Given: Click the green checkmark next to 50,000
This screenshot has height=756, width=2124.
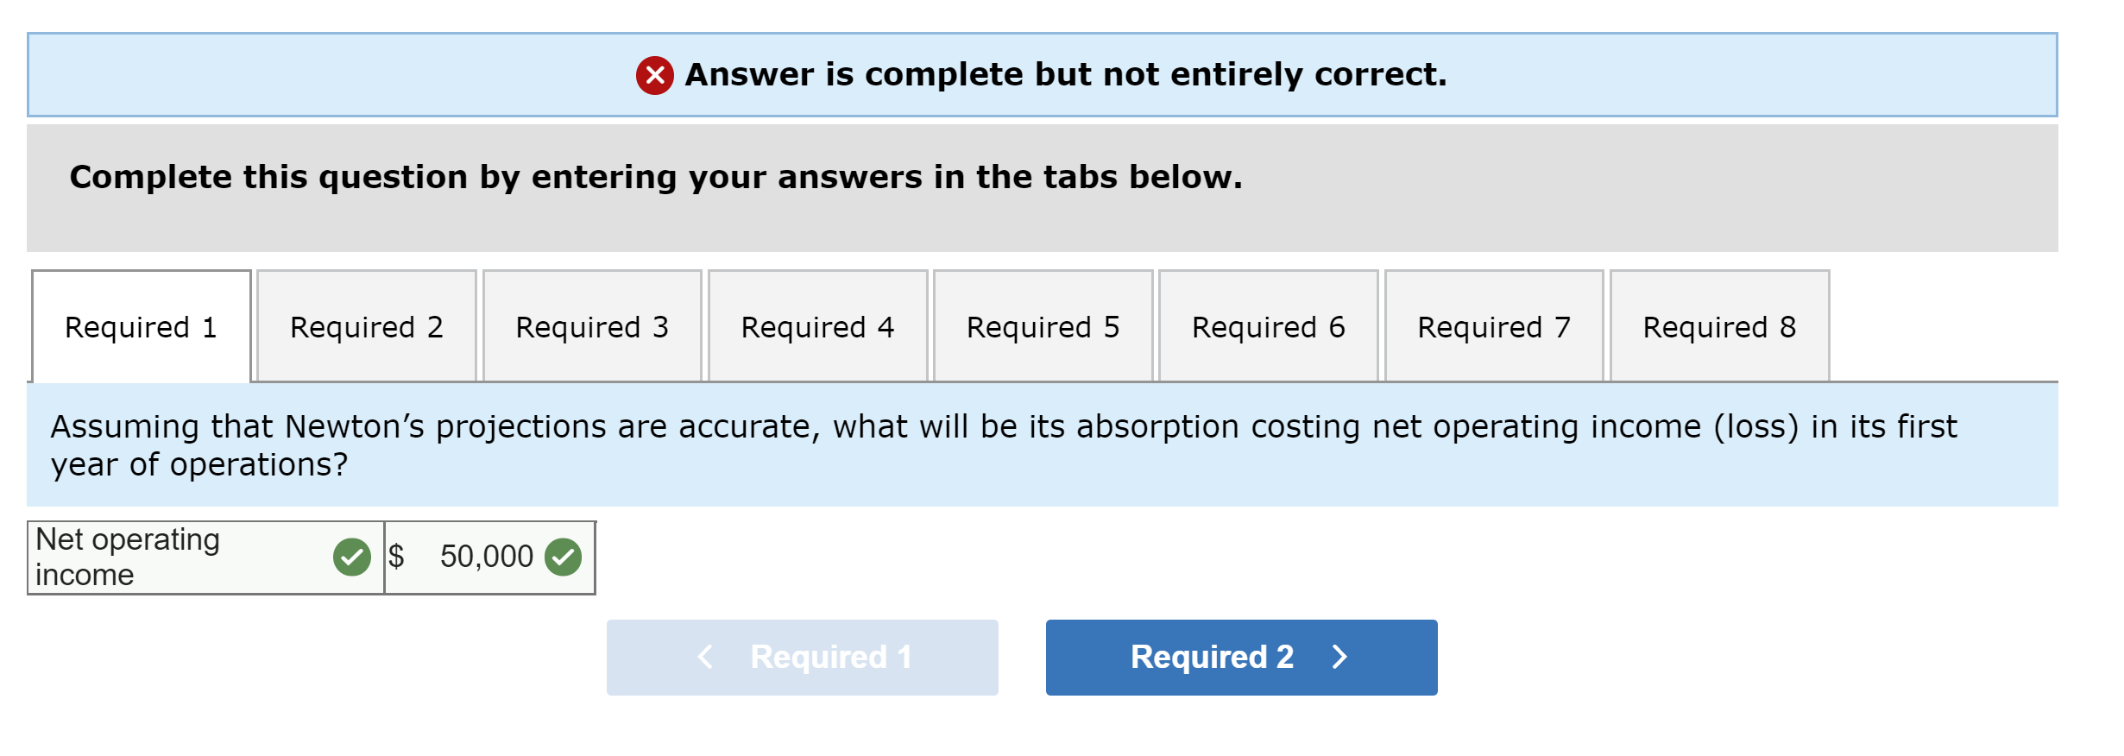Looking at the screenshot, I should (565, 557).
